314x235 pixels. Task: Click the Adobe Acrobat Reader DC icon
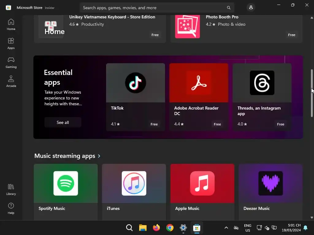point(199,83)
